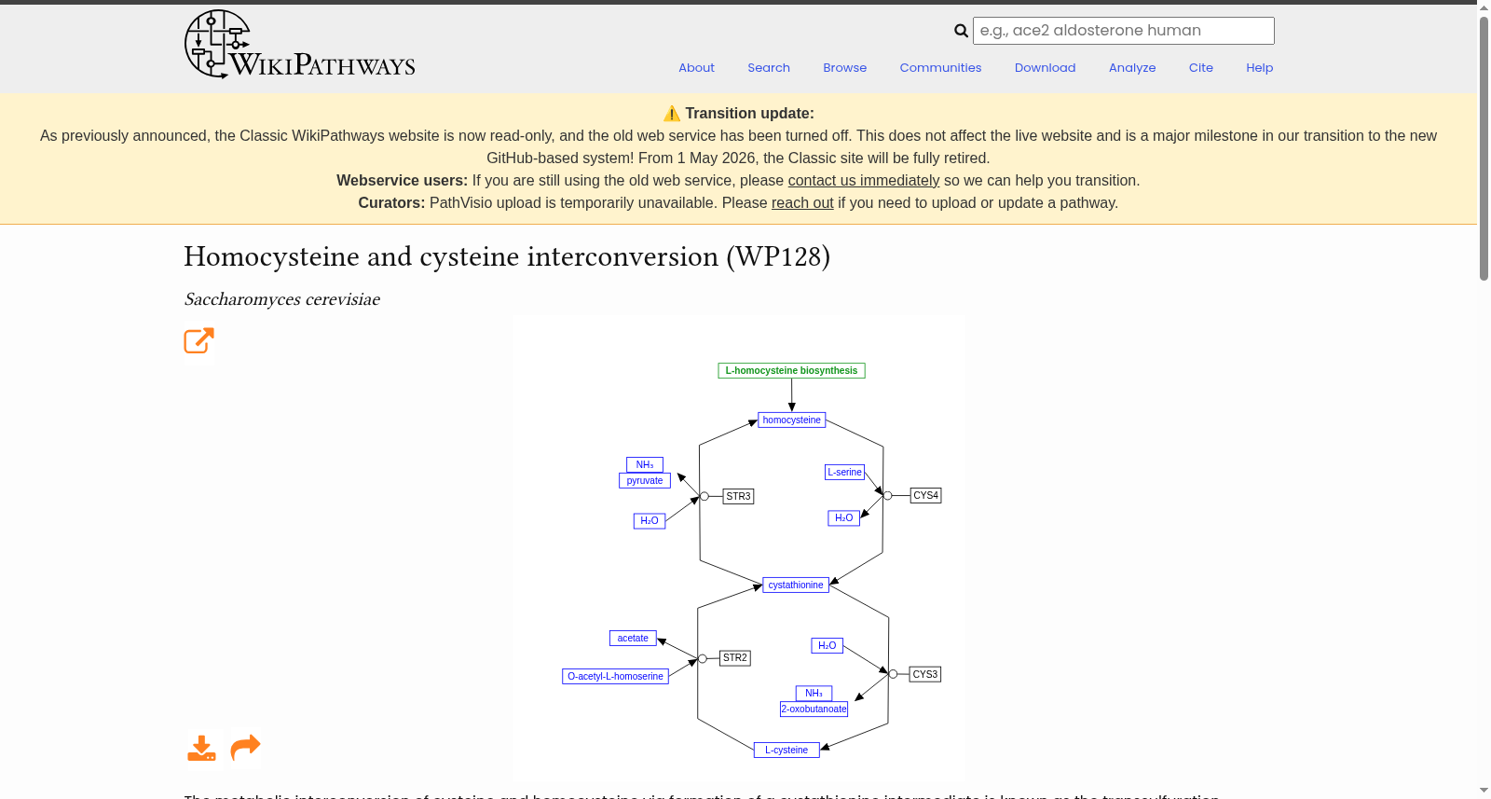Select the acetate node

633,639
